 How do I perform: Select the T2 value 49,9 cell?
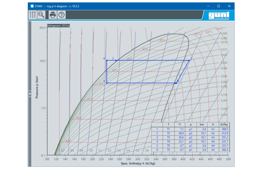point(180,133)
